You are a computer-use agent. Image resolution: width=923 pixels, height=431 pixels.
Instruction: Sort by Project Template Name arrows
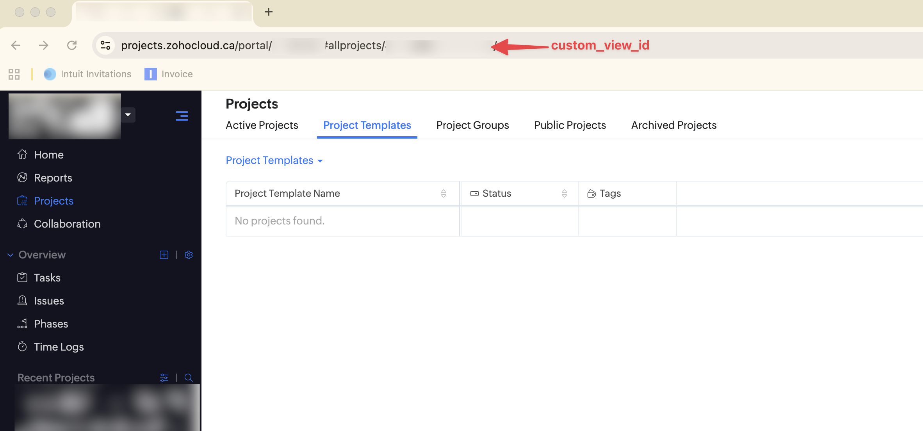point(444,194)
